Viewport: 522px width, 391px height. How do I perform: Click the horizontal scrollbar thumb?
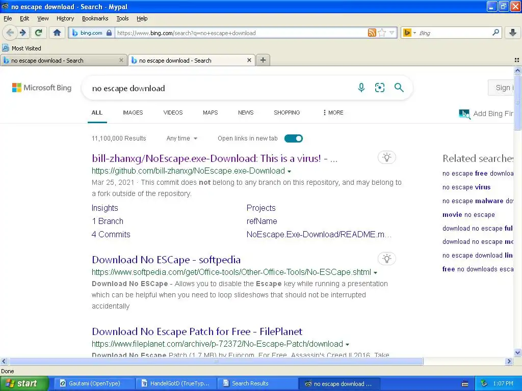(216, 361)
